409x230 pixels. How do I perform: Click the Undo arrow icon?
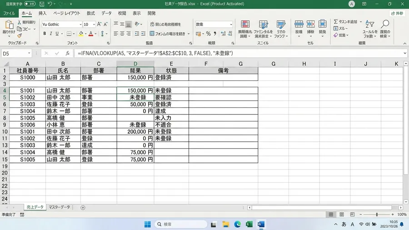(50, 4)
